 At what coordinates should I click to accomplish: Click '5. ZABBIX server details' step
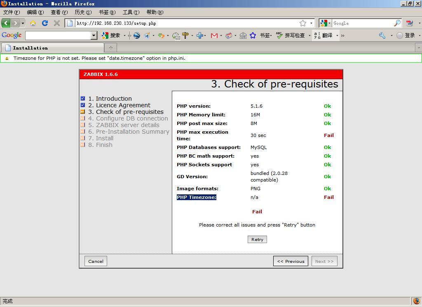click(x=124, y=125)
